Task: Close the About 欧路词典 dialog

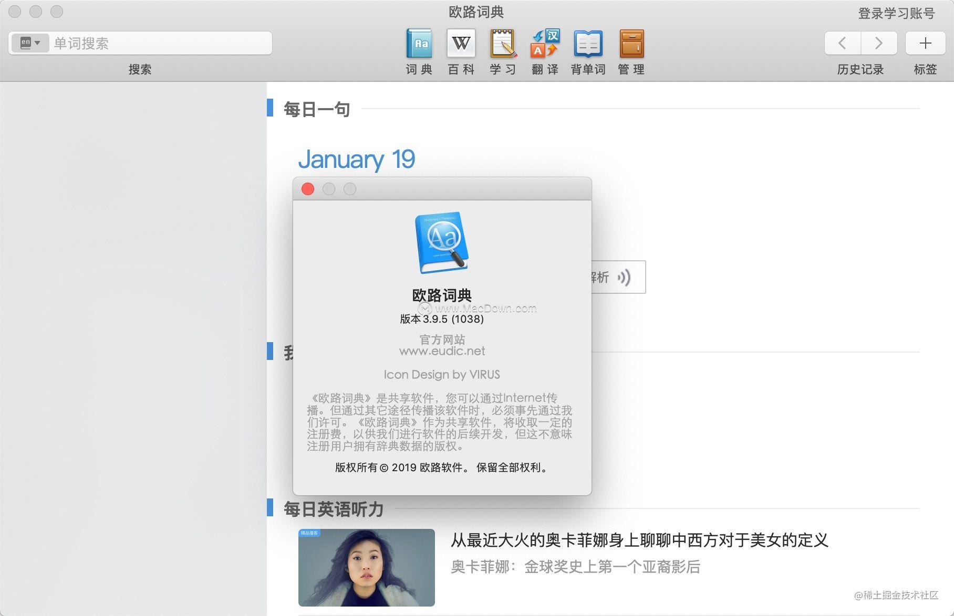Action: (308, 189)
